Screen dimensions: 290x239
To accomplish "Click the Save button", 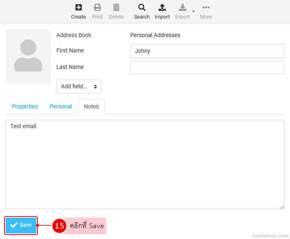I will (21, 225).
